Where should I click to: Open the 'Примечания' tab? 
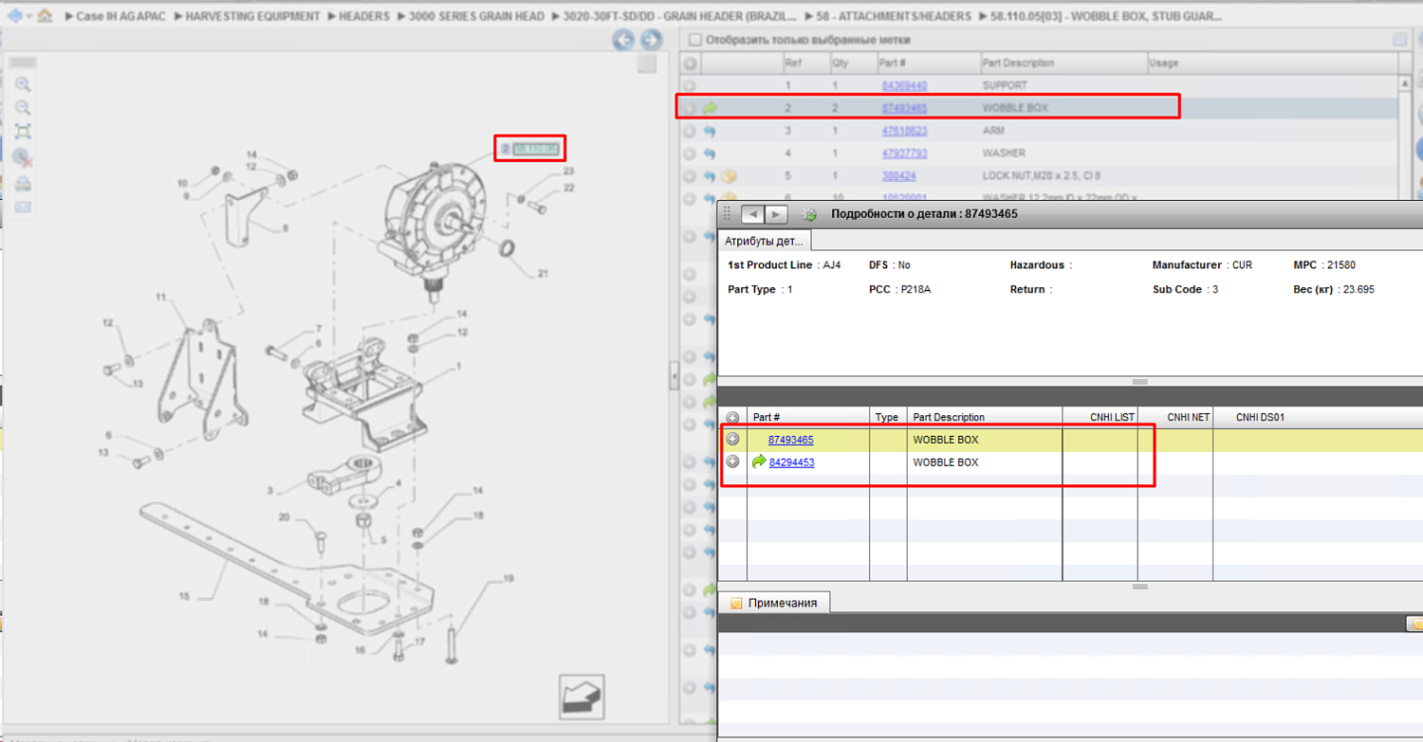tap(773, 603)
